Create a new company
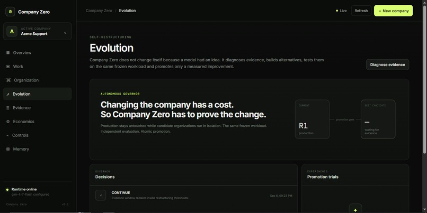 click(393, 11)
